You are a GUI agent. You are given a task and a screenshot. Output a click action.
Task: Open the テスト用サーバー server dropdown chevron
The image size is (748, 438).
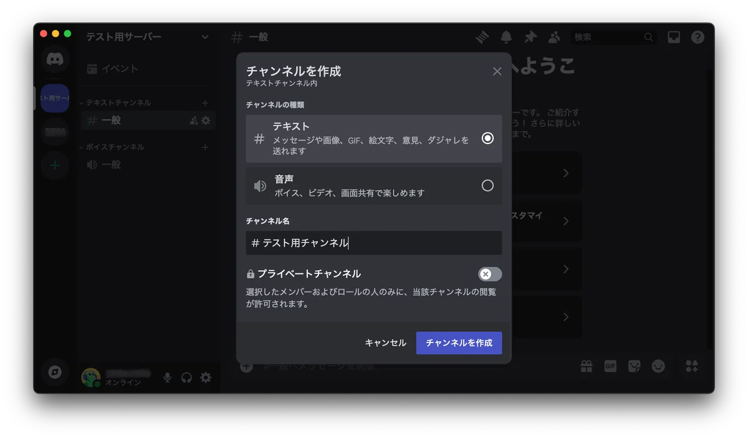(205, 37)
